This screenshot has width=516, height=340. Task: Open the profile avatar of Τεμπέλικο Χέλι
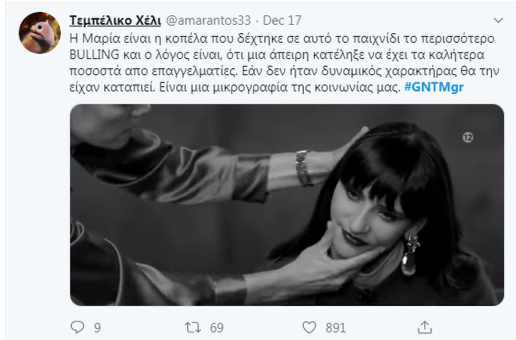40,33
